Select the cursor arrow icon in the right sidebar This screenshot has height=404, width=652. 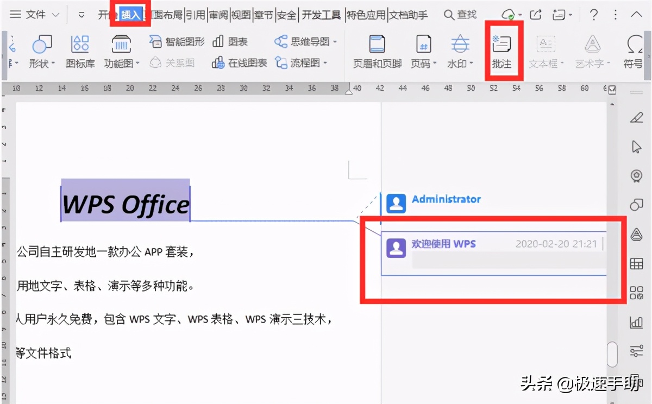coord(636,147)
